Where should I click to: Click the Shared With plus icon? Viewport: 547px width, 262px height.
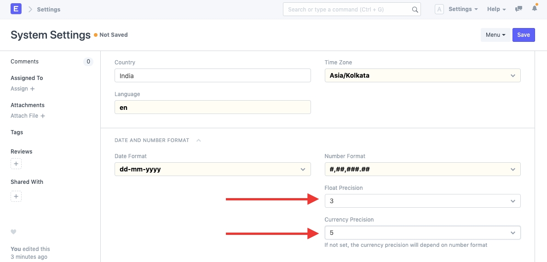coord(16,197)
